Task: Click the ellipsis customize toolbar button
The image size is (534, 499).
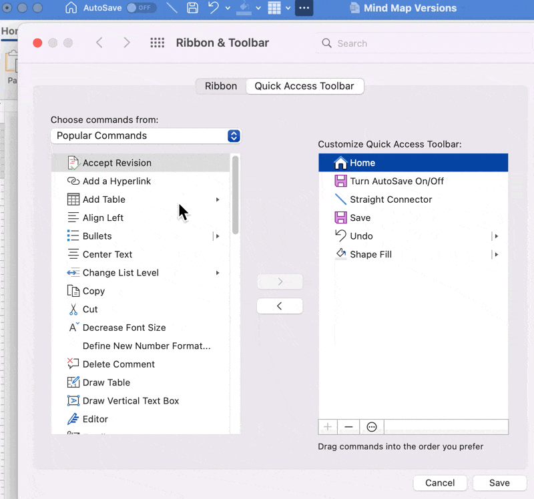Action: tap(304, 8)
